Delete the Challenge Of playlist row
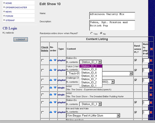The image size is (155, 123). click(151, 80)
